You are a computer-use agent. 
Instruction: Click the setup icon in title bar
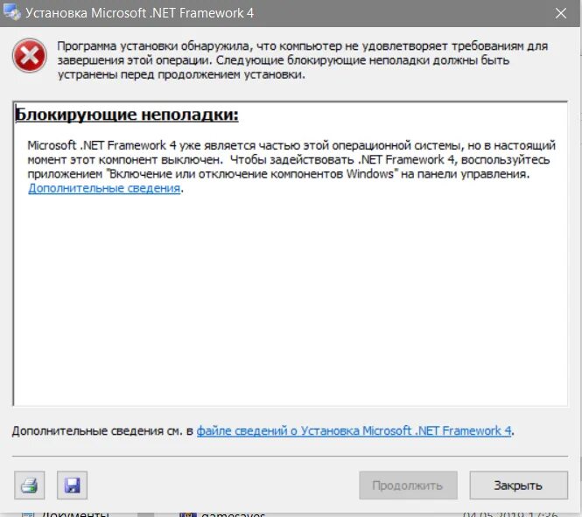[11, 12]
